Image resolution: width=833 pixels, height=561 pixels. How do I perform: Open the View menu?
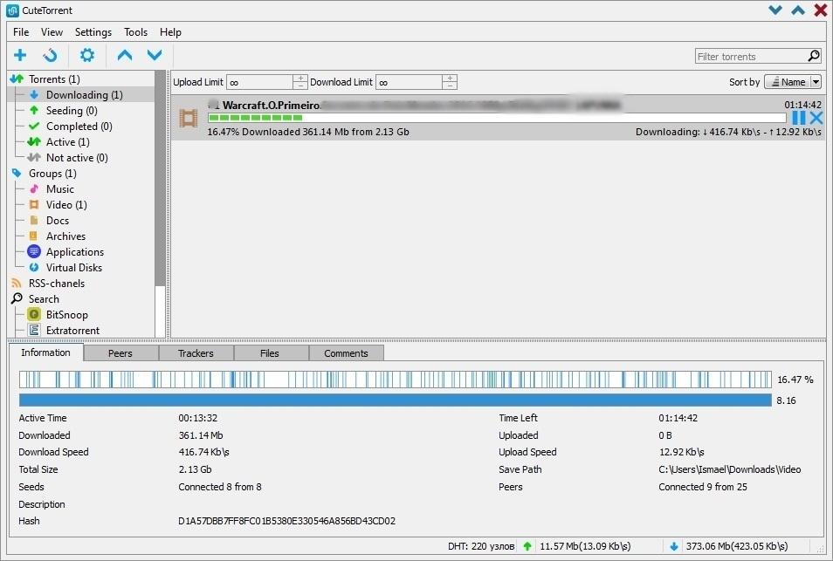point(52,31)
